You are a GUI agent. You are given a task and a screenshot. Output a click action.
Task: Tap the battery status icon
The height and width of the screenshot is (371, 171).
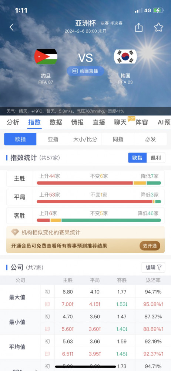click(x=158, y=10)
